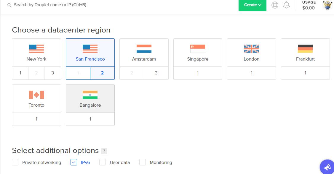Uncheck the IPv6 option

pos(74,162)
